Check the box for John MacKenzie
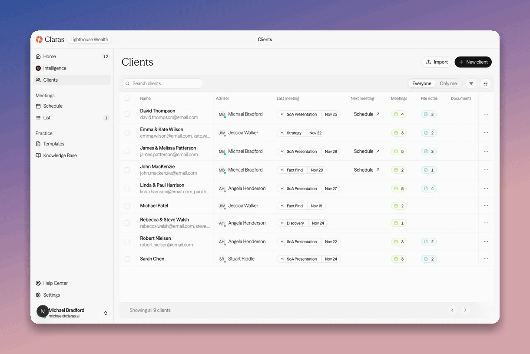The height and width of the screenshot is (354, 530). tap(127, 170)
